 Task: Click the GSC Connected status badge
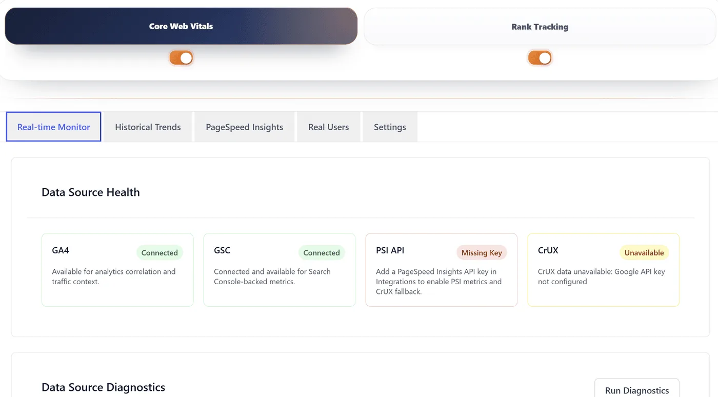click(x=322, y=252)
